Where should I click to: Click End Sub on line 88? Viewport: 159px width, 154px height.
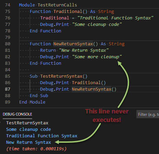coord(39,96)
